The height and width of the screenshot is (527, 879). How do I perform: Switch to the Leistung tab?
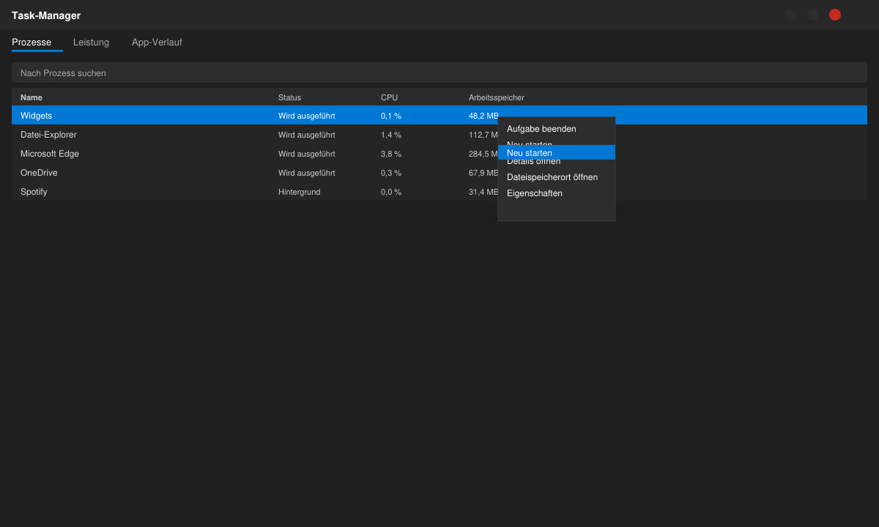tap(91, 42)
